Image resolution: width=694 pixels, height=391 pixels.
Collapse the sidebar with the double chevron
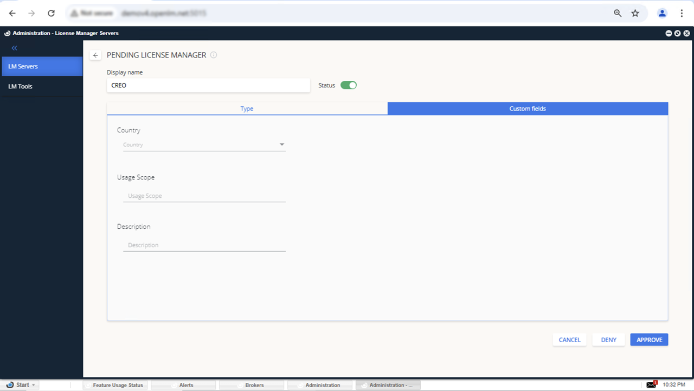click(15, 48)
